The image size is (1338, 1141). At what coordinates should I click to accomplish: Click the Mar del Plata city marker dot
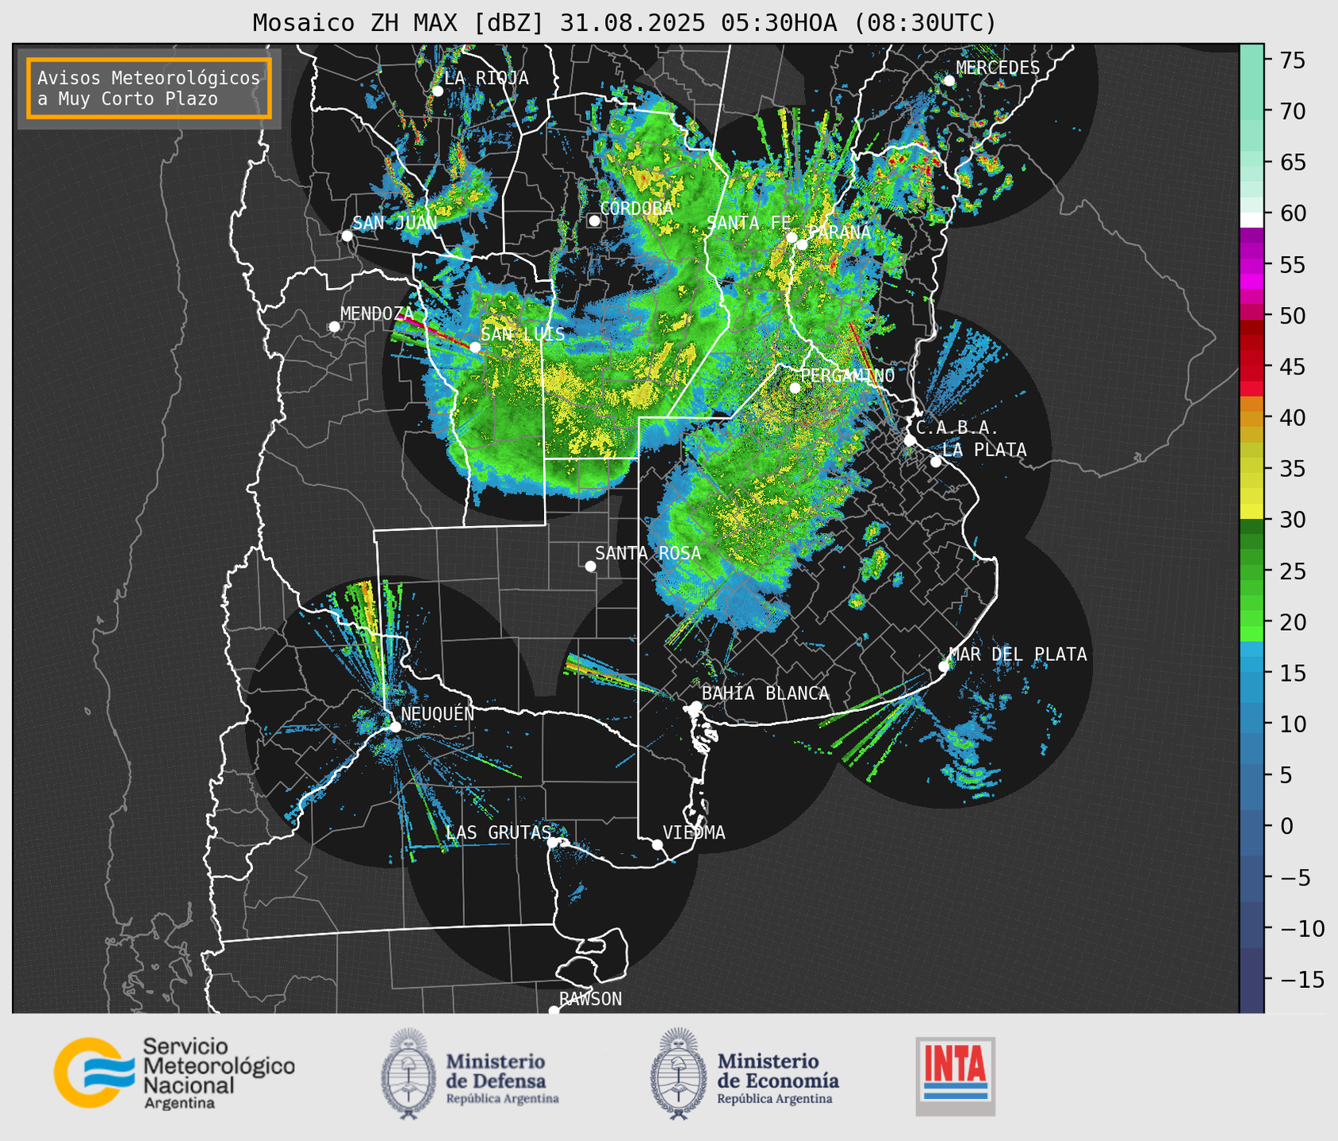[944, 667]
